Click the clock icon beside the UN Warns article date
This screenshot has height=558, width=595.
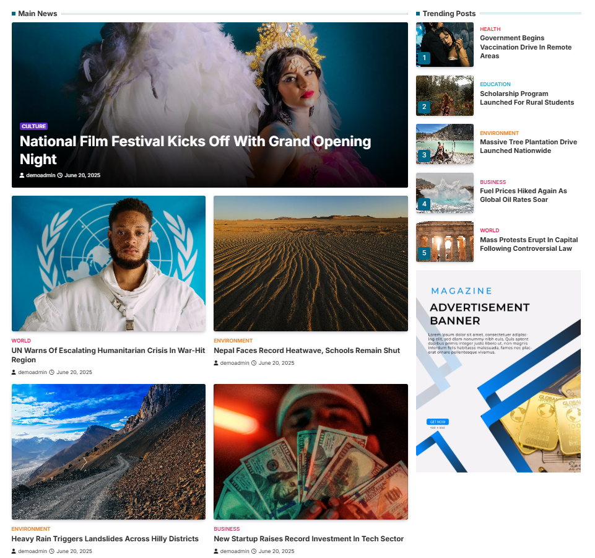point(51,372)
